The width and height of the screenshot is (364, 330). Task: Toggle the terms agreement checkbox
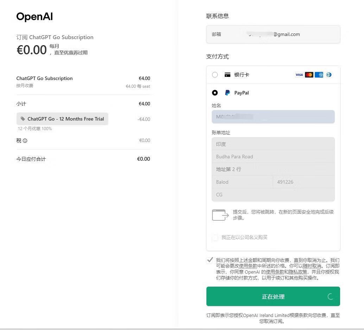[x=210, y=260]
